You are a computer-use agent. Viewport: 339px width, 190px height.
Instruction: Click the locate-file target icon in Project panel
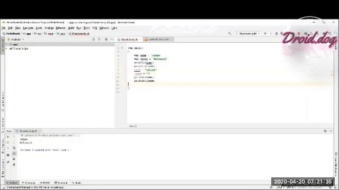pyautogui.click(x=93, y=40)
